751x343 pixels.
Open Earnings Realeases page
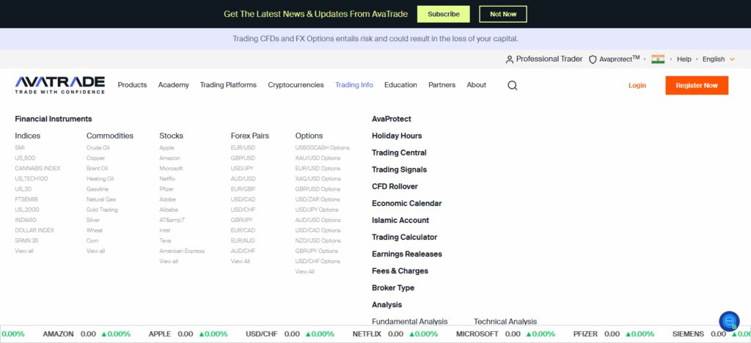406,254
